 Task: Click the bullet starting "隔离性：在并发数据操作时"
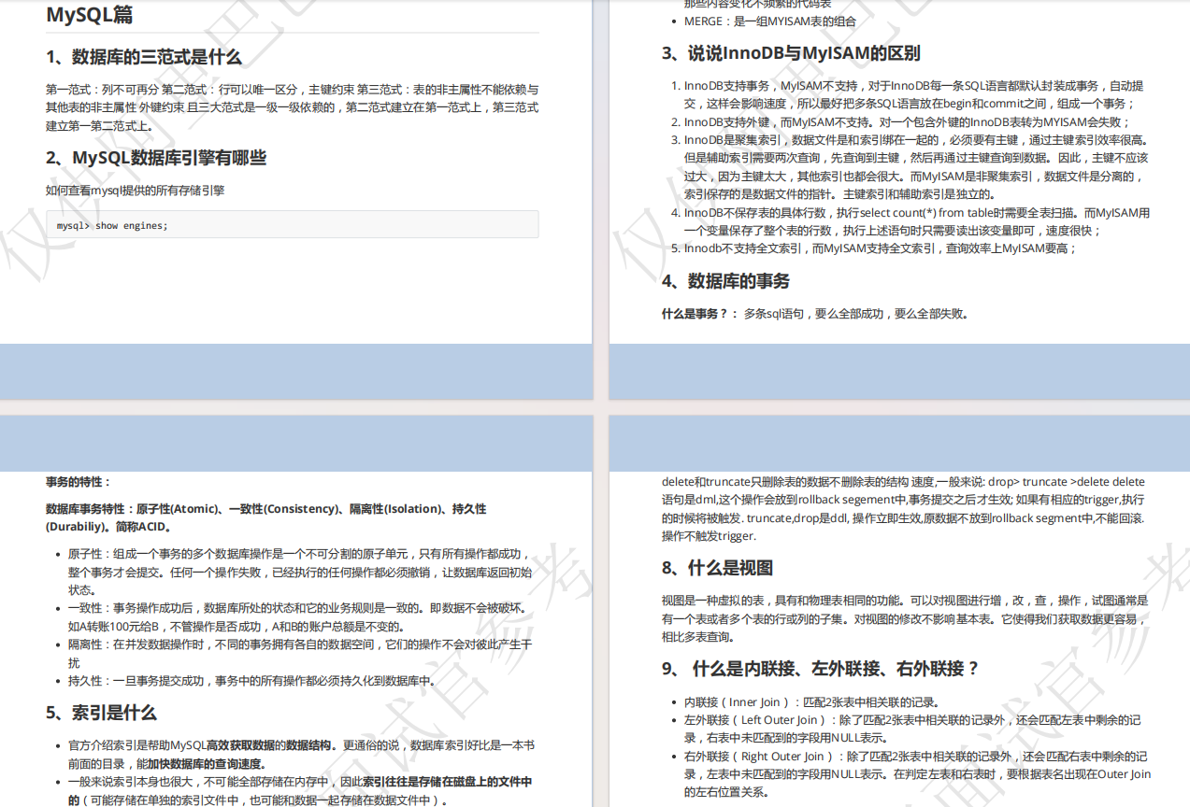(x=299, y=654)
